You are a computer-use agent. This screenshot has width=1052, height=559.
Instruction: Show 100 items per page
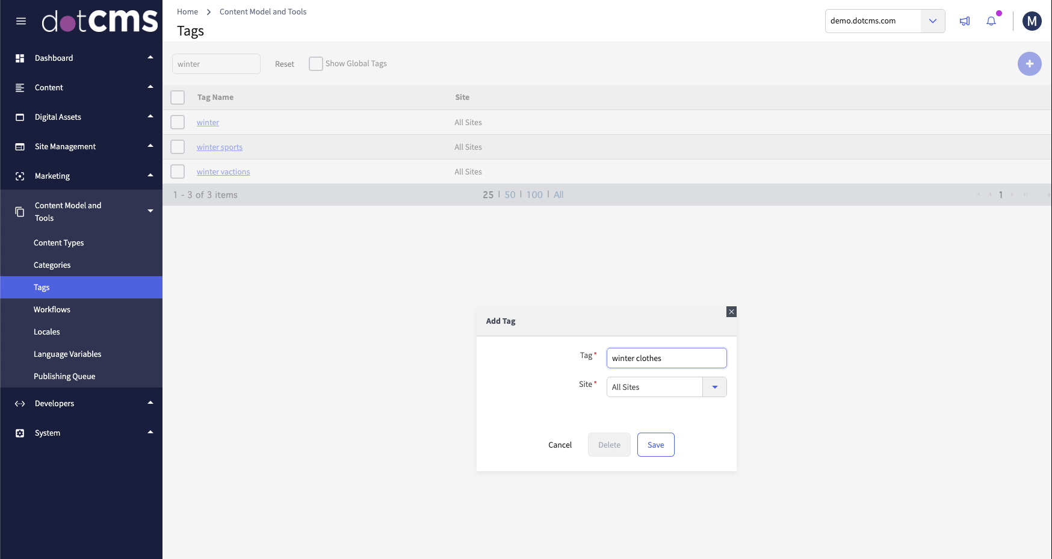(534, 194)
